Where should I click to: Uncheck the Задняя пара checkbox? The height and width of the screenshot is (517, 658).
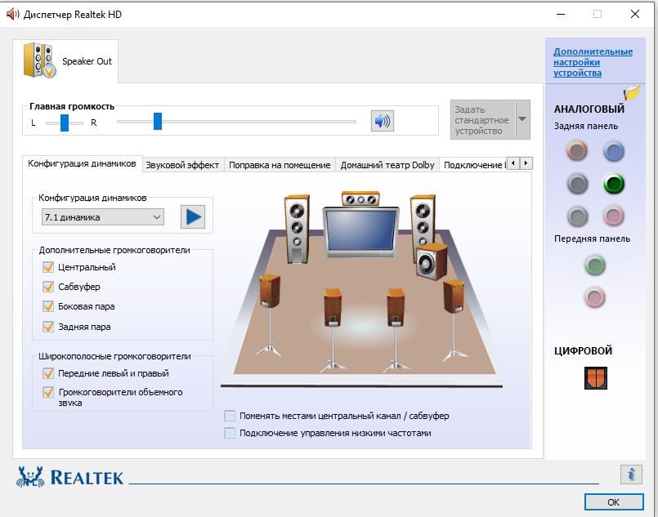[x=48, y=327]
